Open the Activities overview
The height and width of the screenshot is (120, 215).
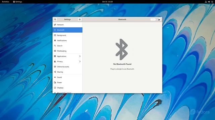pos(5,2)
